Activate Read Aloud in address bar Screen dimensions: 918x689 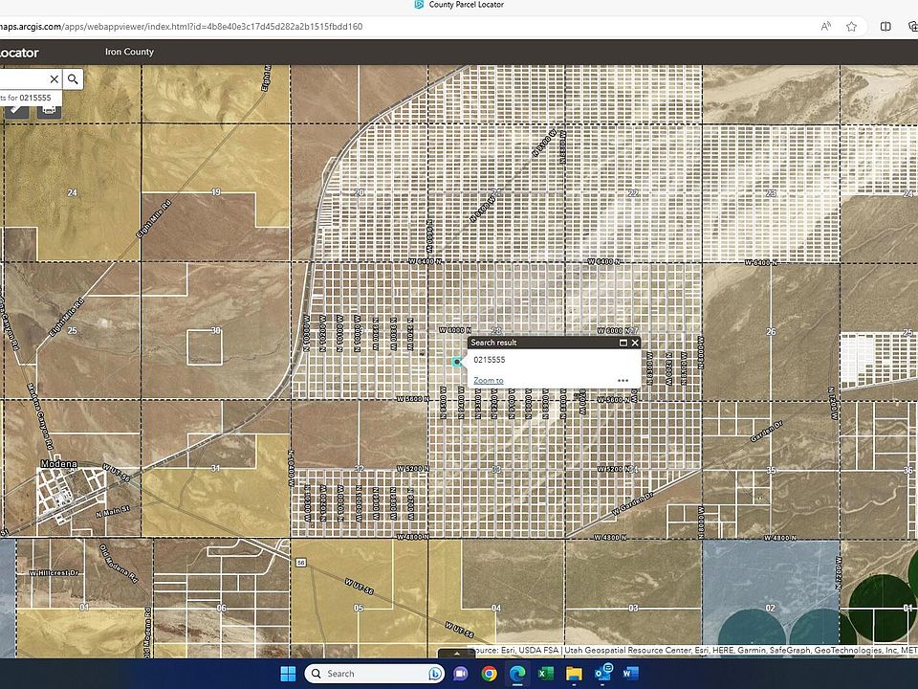(x=825, y=27)
